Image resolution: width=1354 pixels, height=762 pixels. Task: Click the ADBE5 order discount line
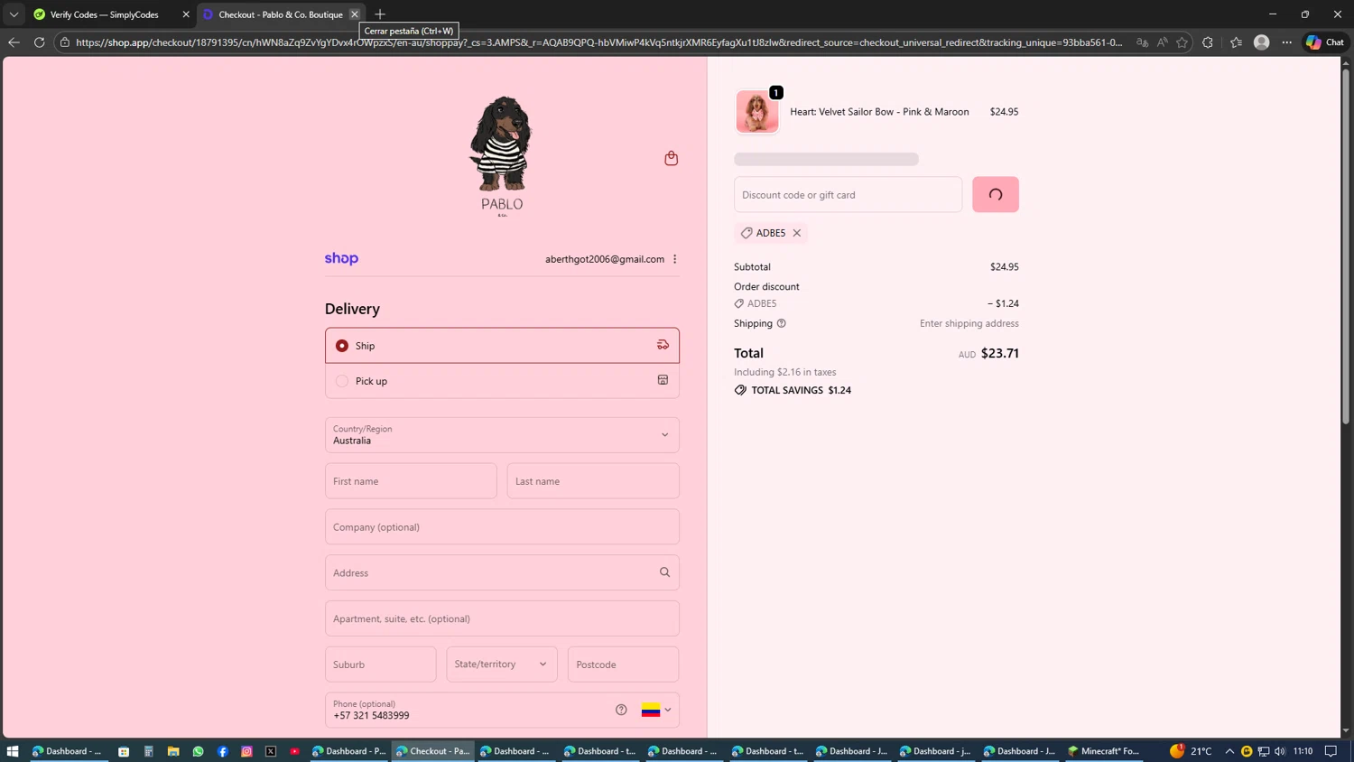[x=876, y=303]
